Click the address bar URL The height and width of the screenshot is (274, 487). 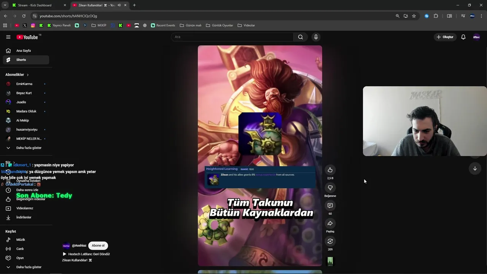tap(68, 16)
